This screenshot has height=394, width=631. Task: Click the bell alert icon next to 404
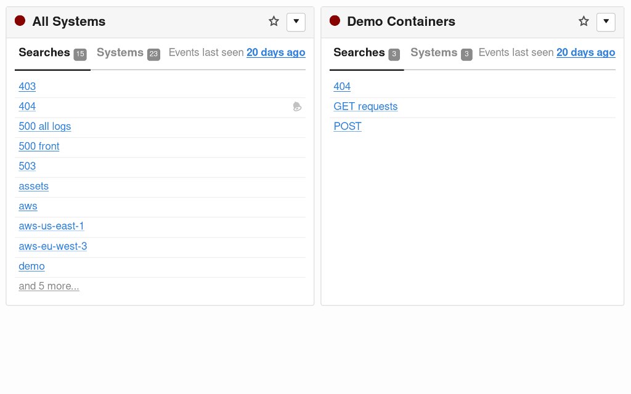click(298, 107)
